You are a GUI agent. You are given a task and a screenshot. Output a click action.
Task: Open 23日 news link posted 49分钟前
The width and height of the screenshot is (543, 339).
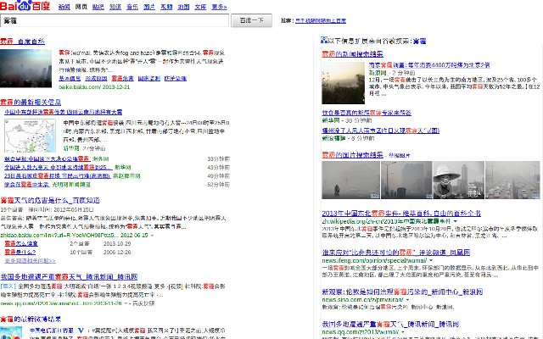(58, 176)
